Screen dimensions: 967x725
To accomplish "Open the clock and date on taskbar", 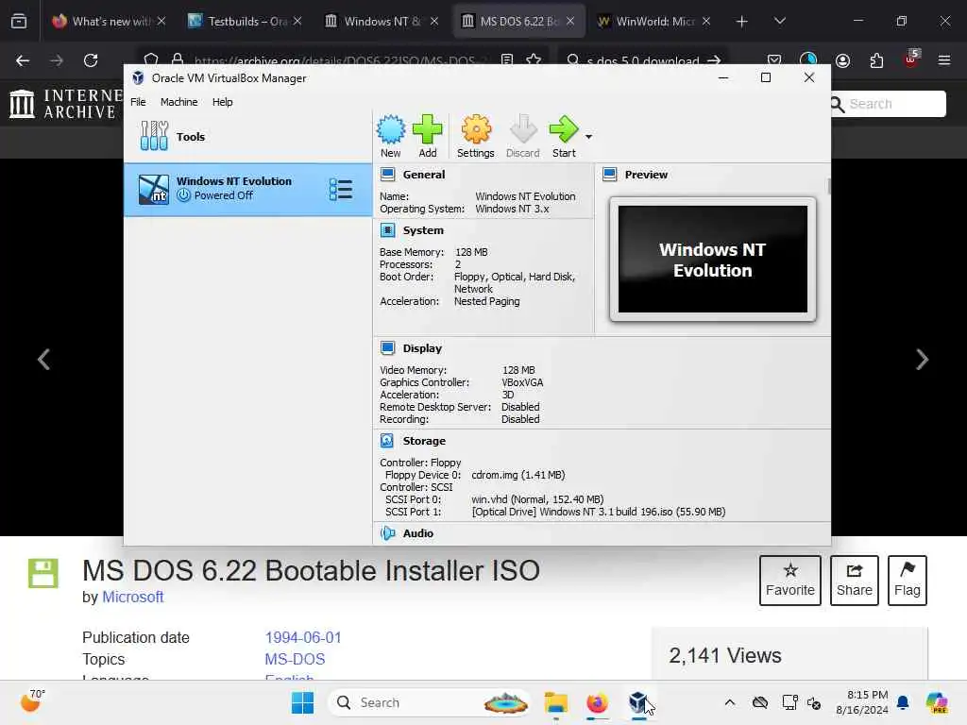I will click(862, 702).
